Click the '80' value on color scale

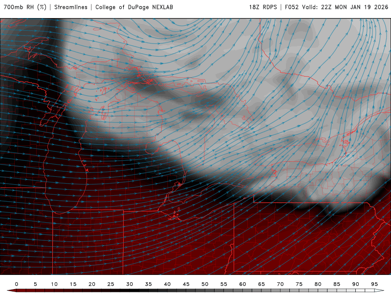coord(318,284)
